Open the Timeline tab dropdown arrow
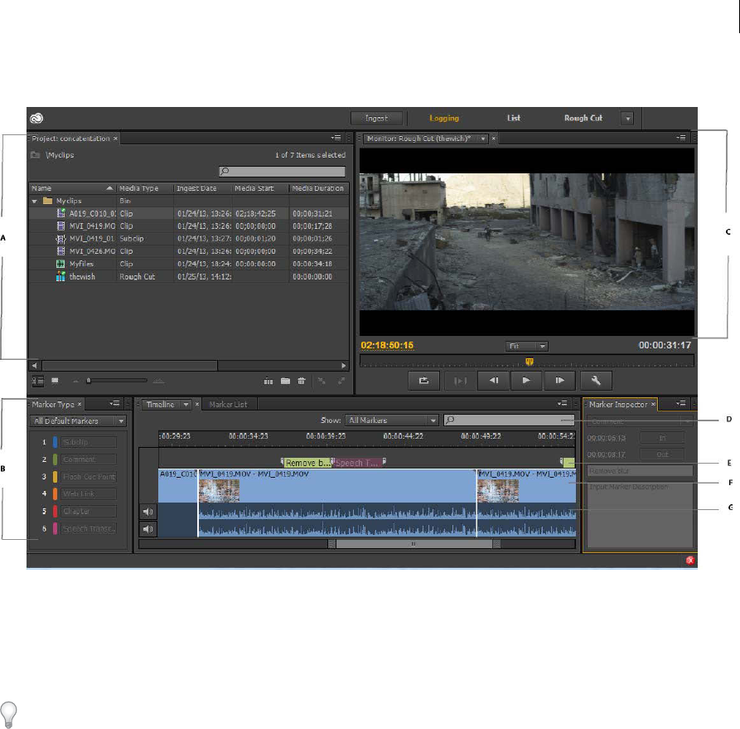740x729 pixels. point(186,405)
